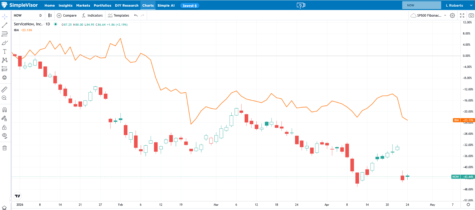
Task: Open the candlestick chart type selector
Action: (50, 15)
